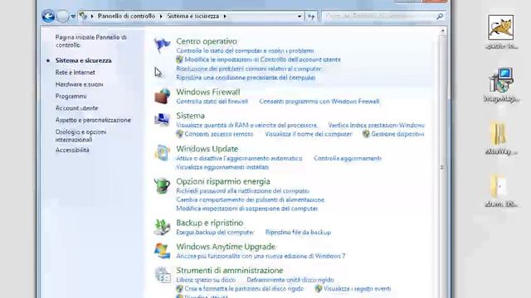531x298 pixels.
Task: Click the vertical scrollbar up arrow
Action: [x=442, y=31]
